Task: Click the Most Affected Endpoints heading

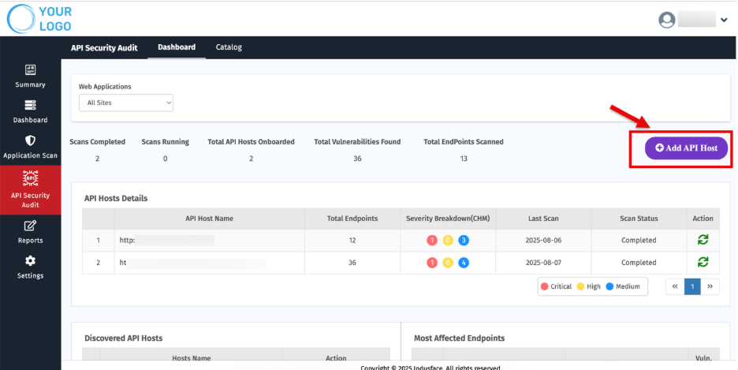Action: click(460, 338)
